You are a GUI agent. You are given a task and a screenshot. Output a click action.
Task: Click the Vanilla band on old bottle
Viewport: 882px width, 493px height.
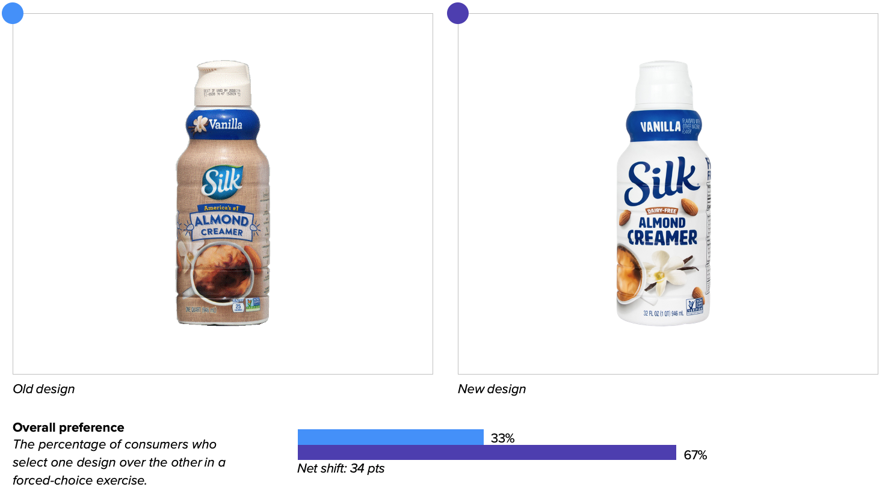(x=223, y=124)
